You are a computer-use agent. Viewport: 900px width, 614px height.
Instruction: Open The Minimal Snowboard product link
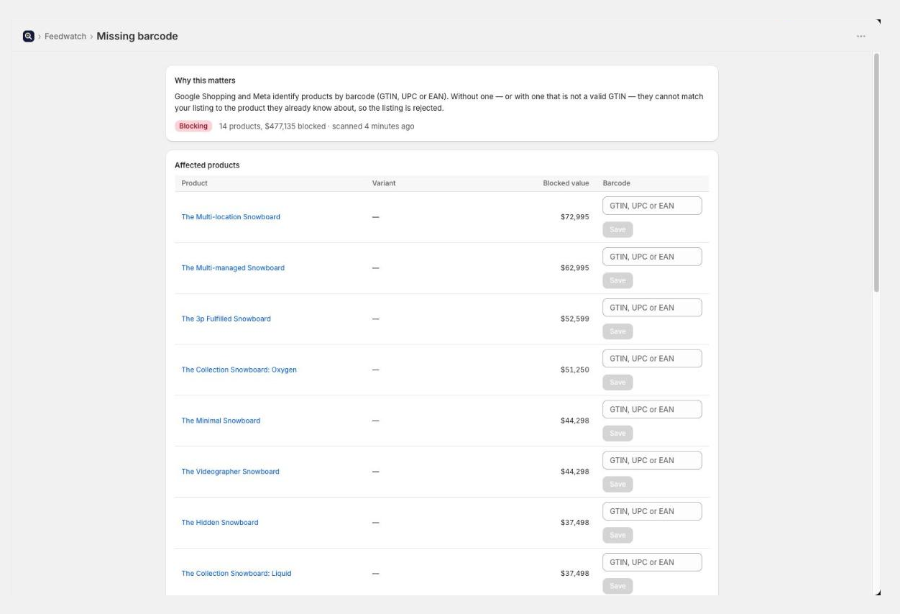[x=221, y=421]
